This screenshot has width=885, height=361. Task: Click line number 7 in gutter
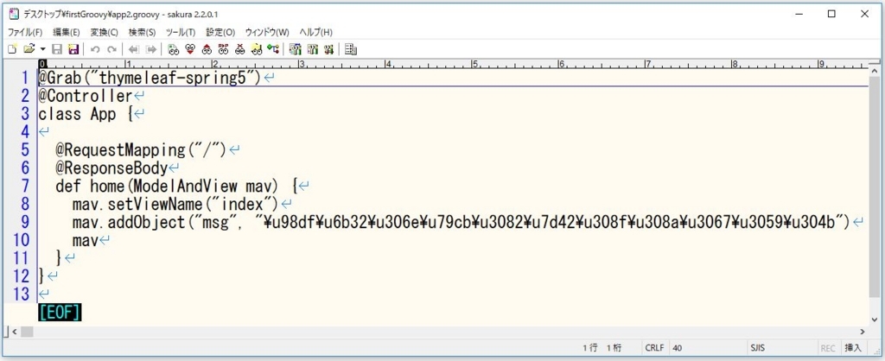(25, 186)
